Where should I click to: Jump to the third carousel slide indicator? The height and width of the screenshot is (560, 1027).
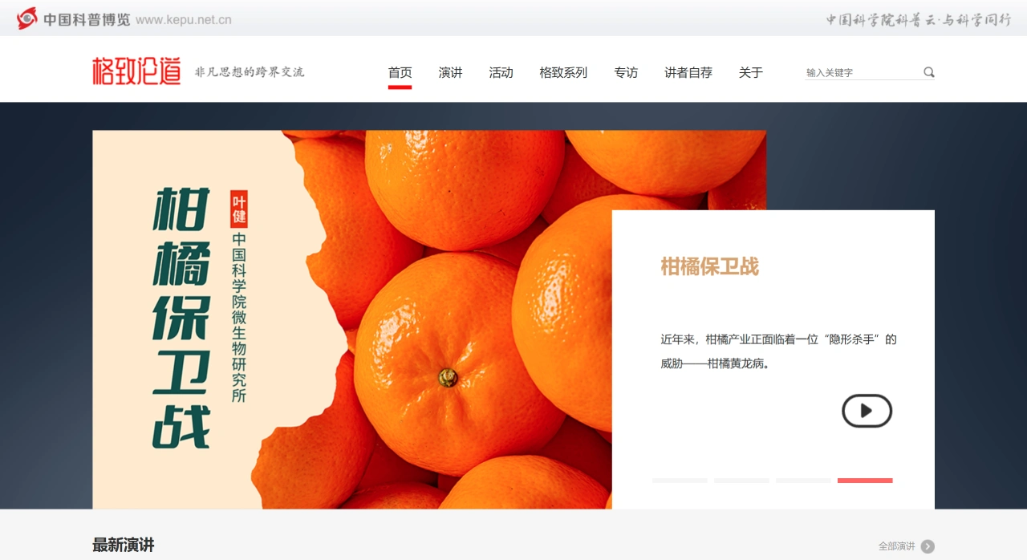tap(803, 481)
